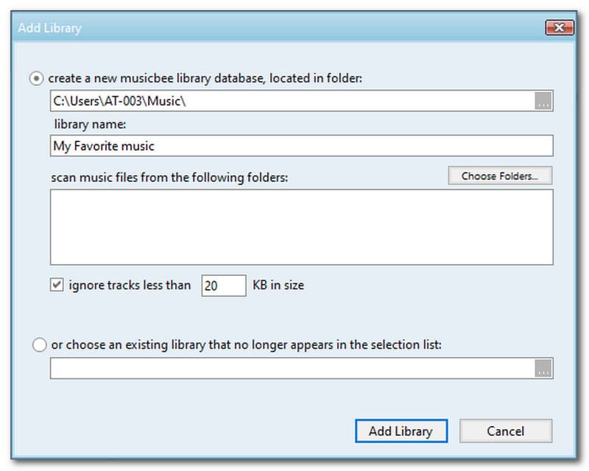The height and width of the screenshot is (471, 589).
Task: Select choose an existing library radio button
Action: click(x=40, y=345)
